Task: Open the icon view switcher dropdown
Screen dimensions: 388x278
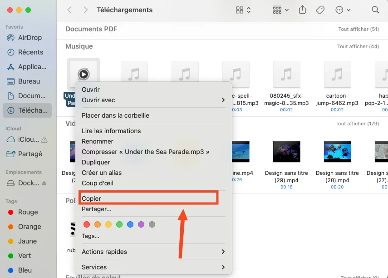Action: (244, 10)
